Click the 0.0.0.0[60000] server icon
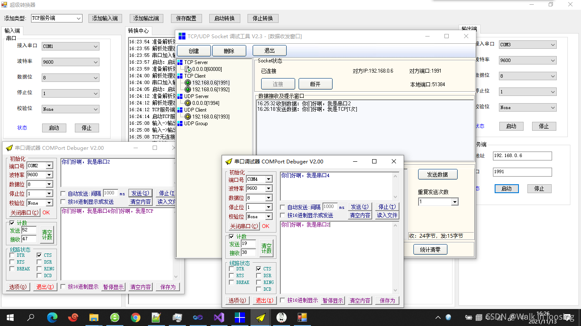Viewport: 581px width, 326px height. tap(188, 69)
